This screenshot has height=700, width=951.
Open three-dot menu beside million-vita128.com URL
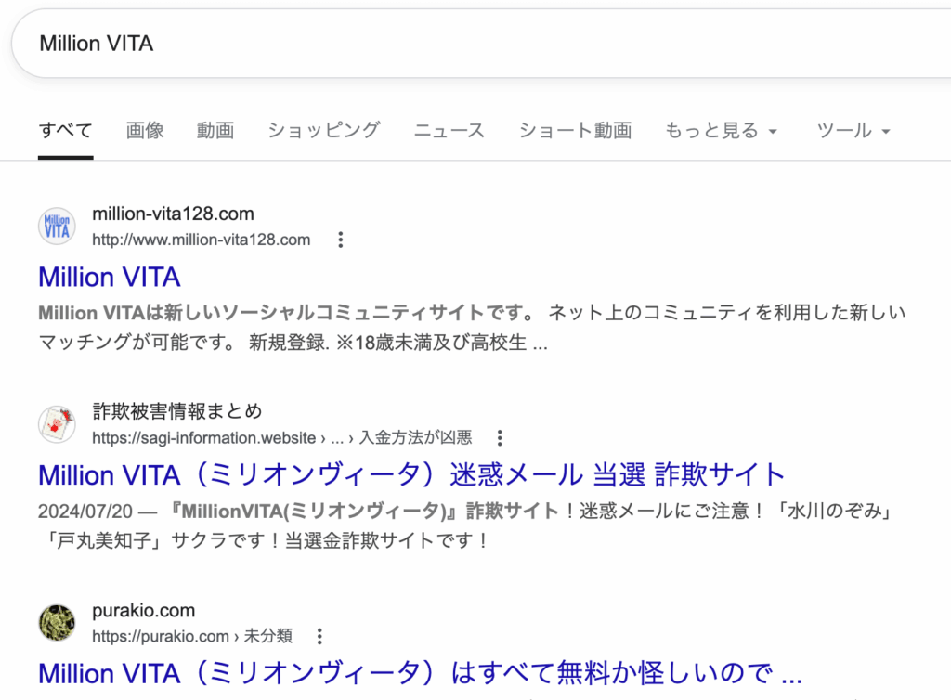click(341, 240)
